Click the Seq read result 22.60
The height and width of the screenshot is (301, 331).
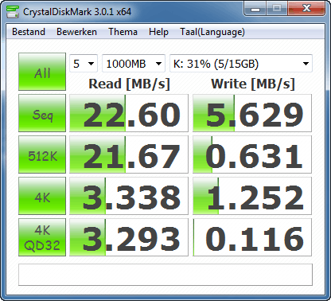[x=129, y=113]
